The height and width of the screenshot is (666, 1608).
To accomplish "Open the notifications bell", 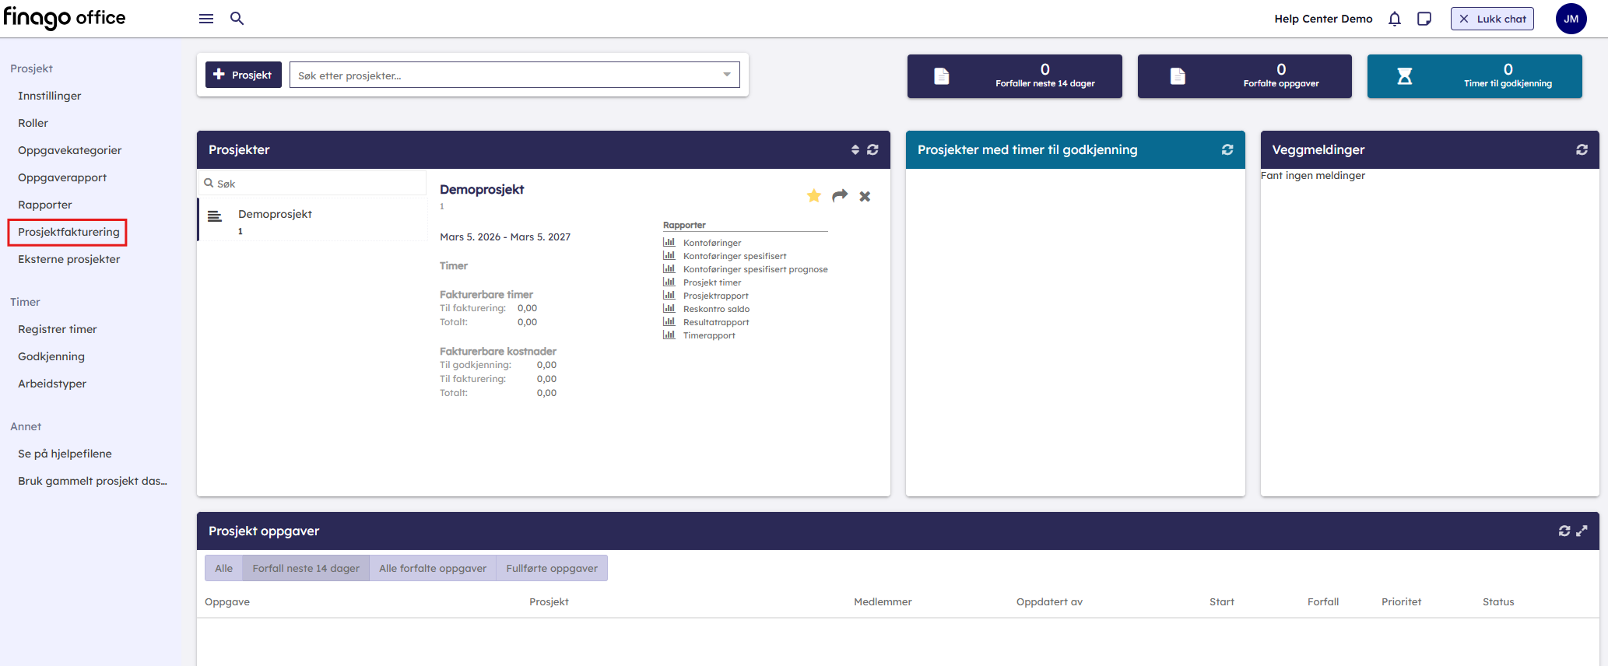I will click(1395, 19).
